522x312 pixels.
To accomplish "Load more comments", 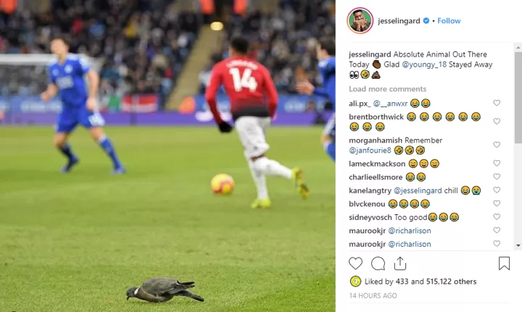I will click(387, 89).
